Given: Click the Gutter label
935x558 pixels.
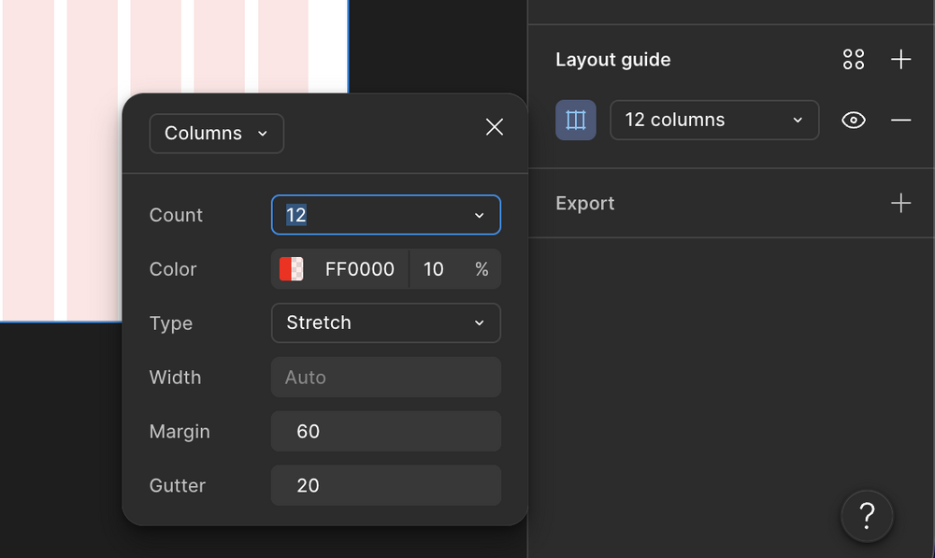Looking at the screenshot, I should [177, 485].
